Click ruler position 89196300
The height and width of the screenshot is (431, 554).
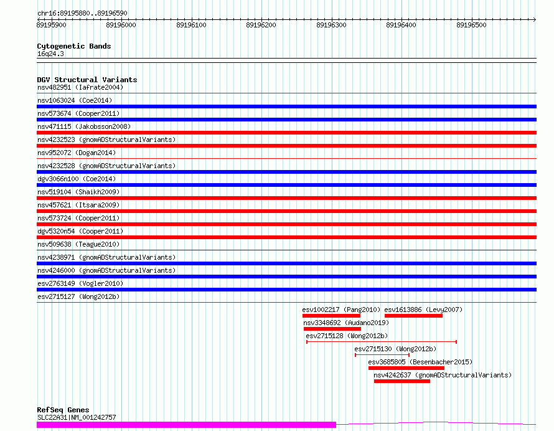(x=331, y=25)
